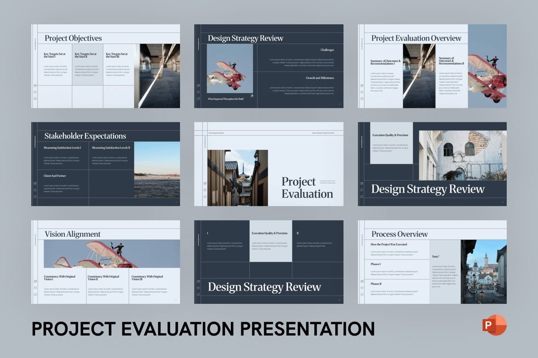Click minus circle icon on Vision Alignment slide

click(x=35, y=288)
